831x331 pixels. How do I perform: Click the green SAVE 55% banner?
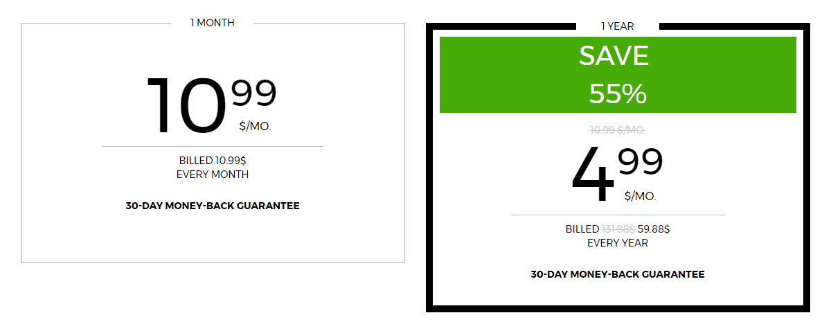pyautogui.click(x=618, y=75)
